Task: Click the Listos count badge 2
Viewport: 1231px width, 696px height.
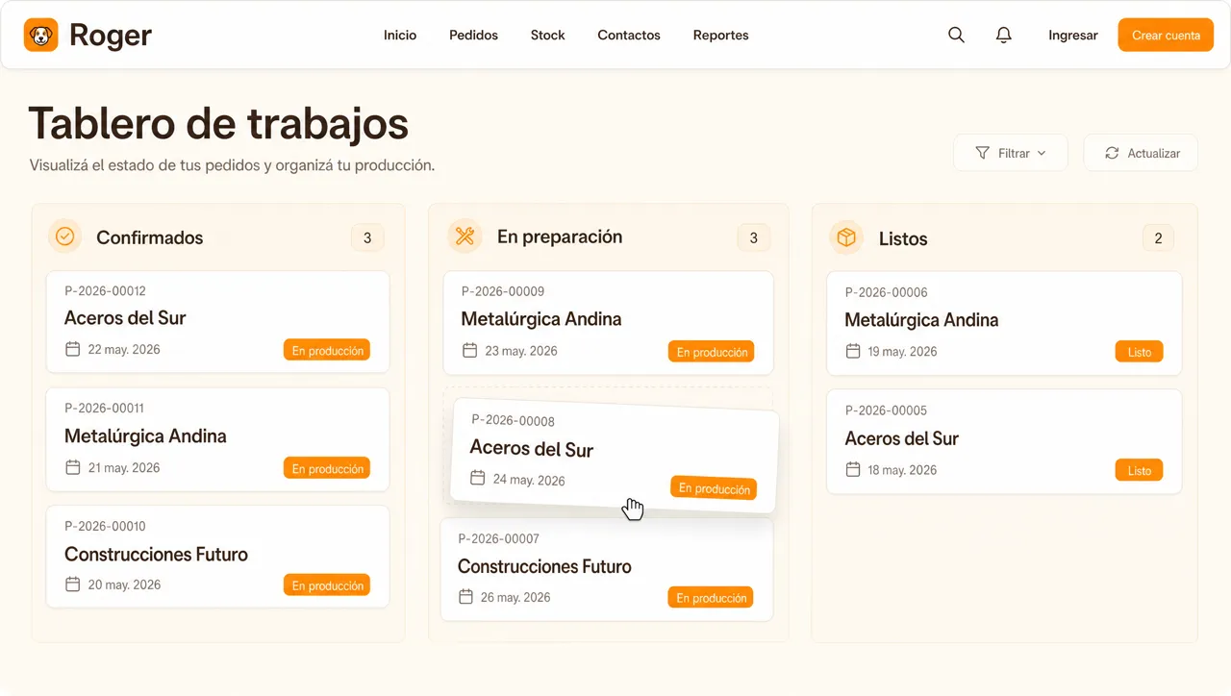Action: click(x=1158, y=238)
